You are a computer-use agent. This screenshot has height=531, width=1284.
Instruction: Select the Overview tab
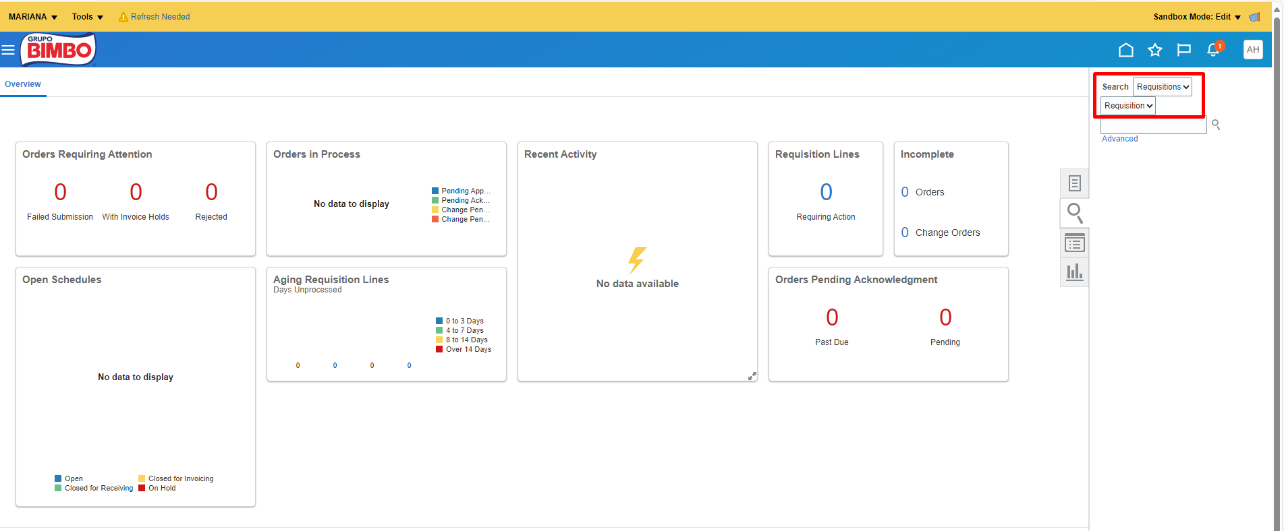23,84
